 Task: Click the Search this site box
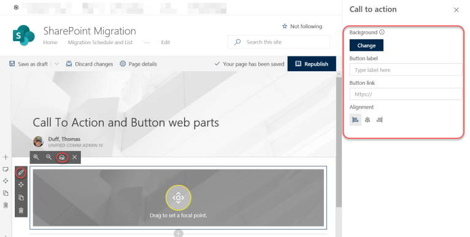point(279,42)
